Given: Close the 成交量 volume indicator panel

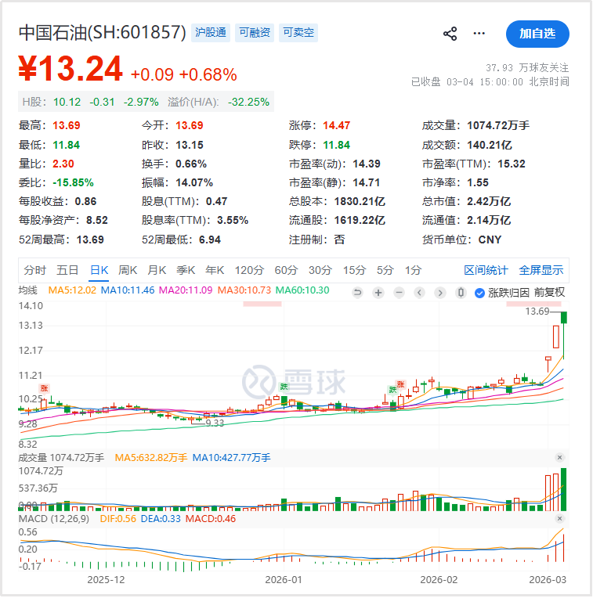Looking at the screenshot, I should tap(559, 457).
